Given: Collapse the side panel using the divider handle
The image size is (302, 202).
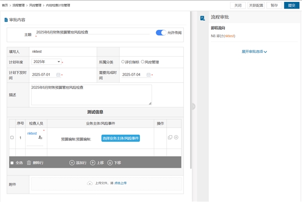Looking at the screenshot, I should coord(193,106).
